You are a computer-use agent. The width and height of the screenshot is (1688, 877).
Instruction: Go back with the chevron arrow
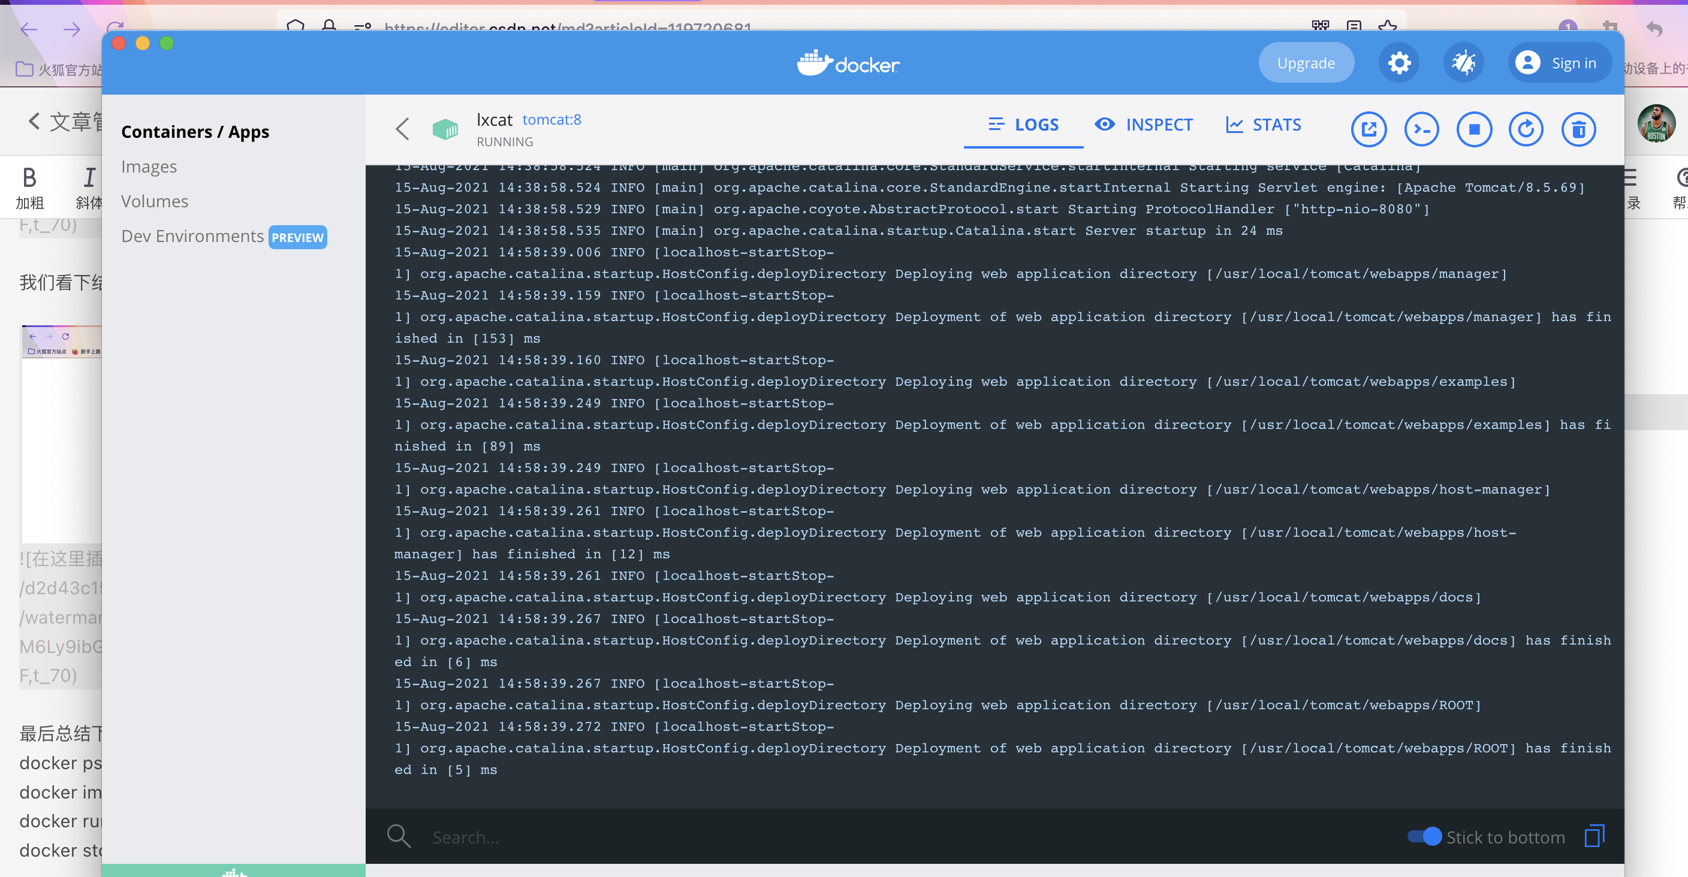[402, 129]
